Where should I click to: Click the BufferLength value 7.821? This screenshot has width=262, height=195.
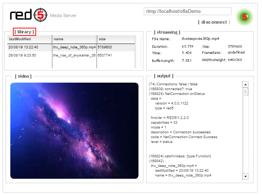(186, 61)
